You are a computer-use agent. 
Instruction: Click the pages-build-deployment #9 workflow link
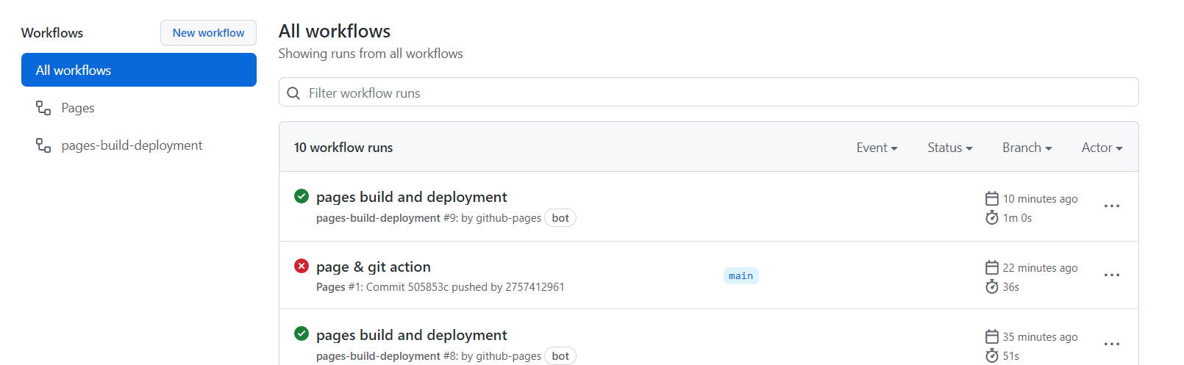coord(378,218)
